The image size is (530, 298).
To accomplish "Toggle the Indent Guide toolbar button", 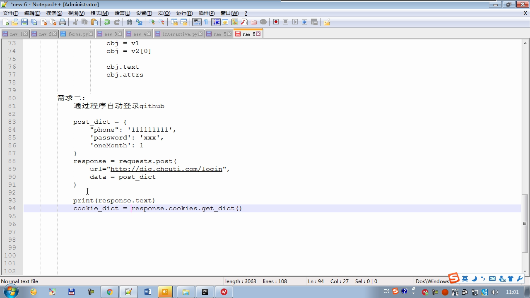I will coord(216,22).
